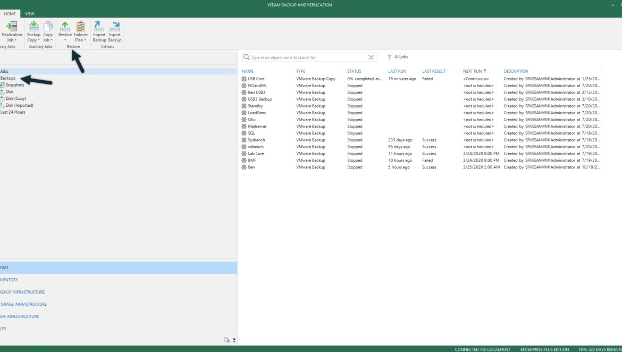The image size is (622, 352).
Task: Click the gear icon beside FIOandML job
Action: [x=244, y=85]
